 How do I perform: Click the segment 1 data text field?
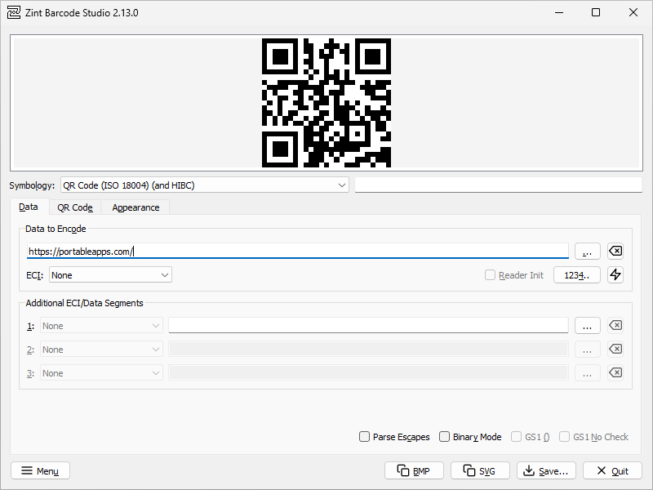(368, 326)
